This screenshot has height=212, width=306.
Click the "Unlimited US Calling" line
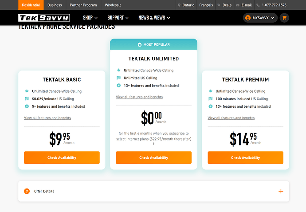pos(141,78)
